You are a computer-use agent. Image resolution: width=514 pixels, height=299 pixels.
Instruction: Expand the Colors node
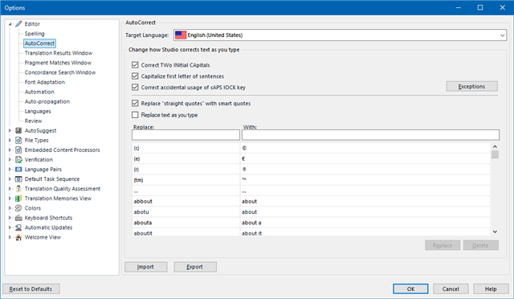(x=10, y=208)
